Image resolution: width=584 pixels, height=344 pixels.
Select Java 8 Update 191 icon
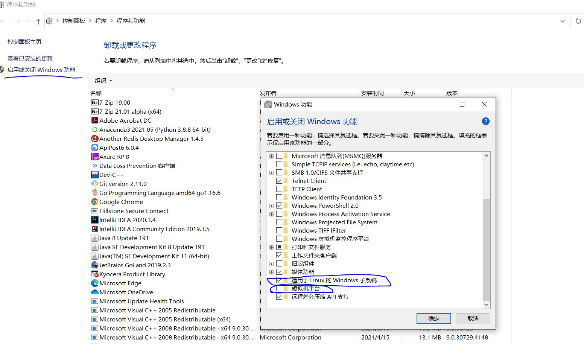click(95, 238)
